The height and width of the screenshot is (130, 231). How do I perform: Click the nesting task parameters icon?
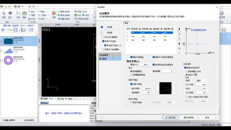coord(76,19)
